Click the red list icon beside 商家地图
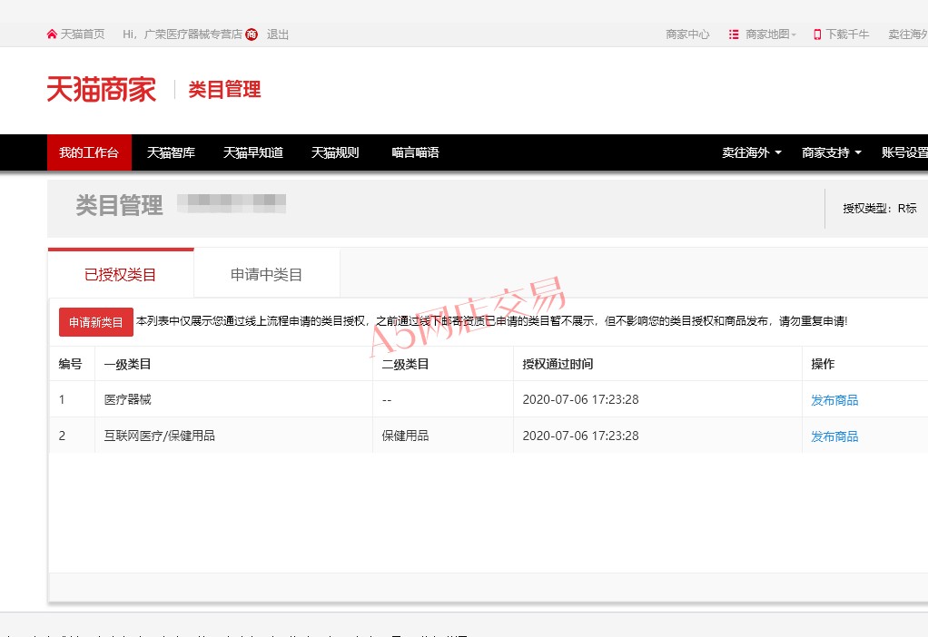The image size is (928, 637). pyautogui.click(x=734, y=34)
